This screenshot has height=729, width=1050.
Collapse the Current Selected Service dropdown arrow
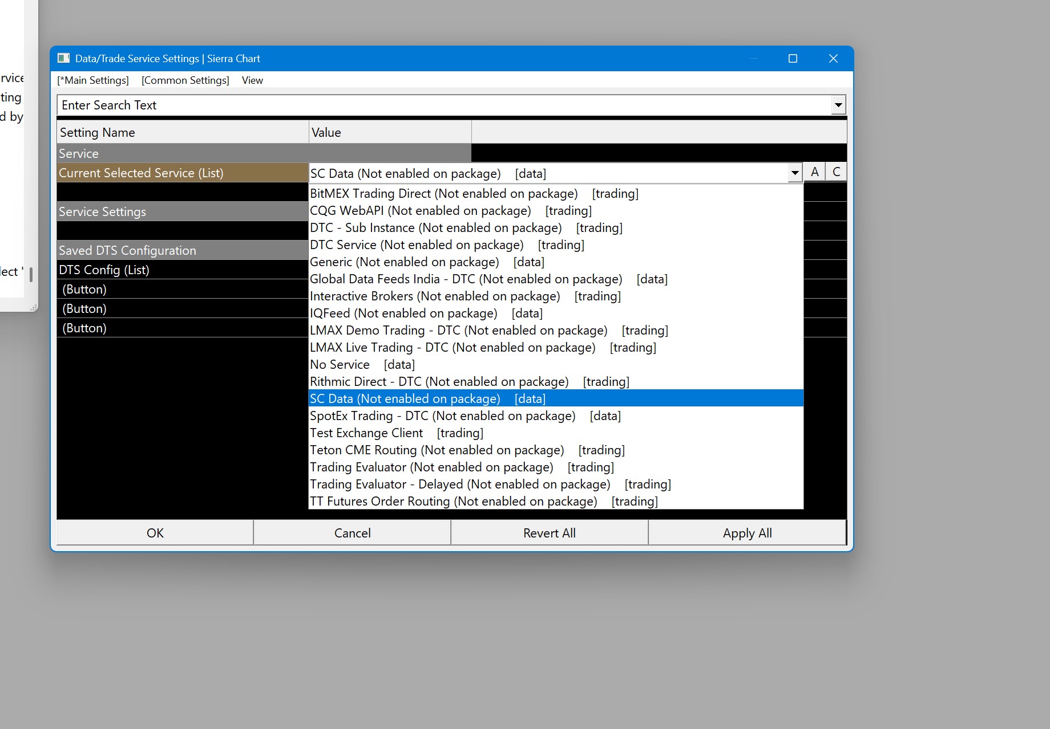[795, 173]
